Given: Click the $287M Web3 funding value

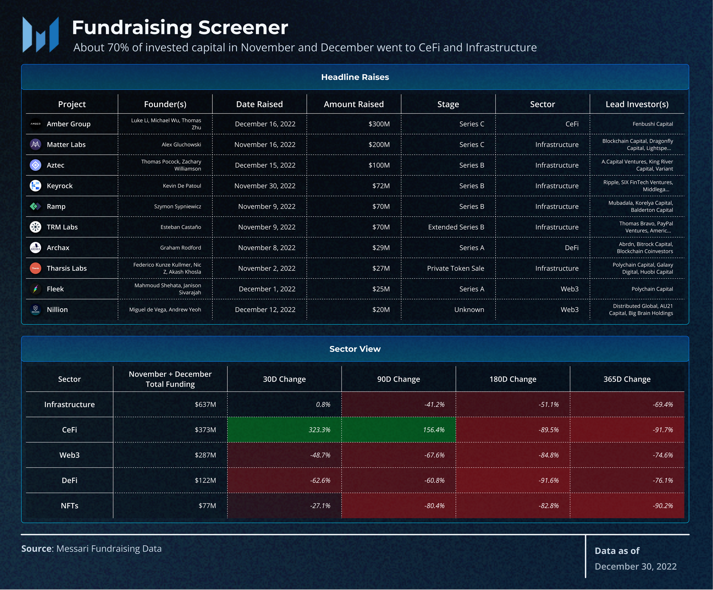Looking at the screenshot, I should tap(205, 455).
